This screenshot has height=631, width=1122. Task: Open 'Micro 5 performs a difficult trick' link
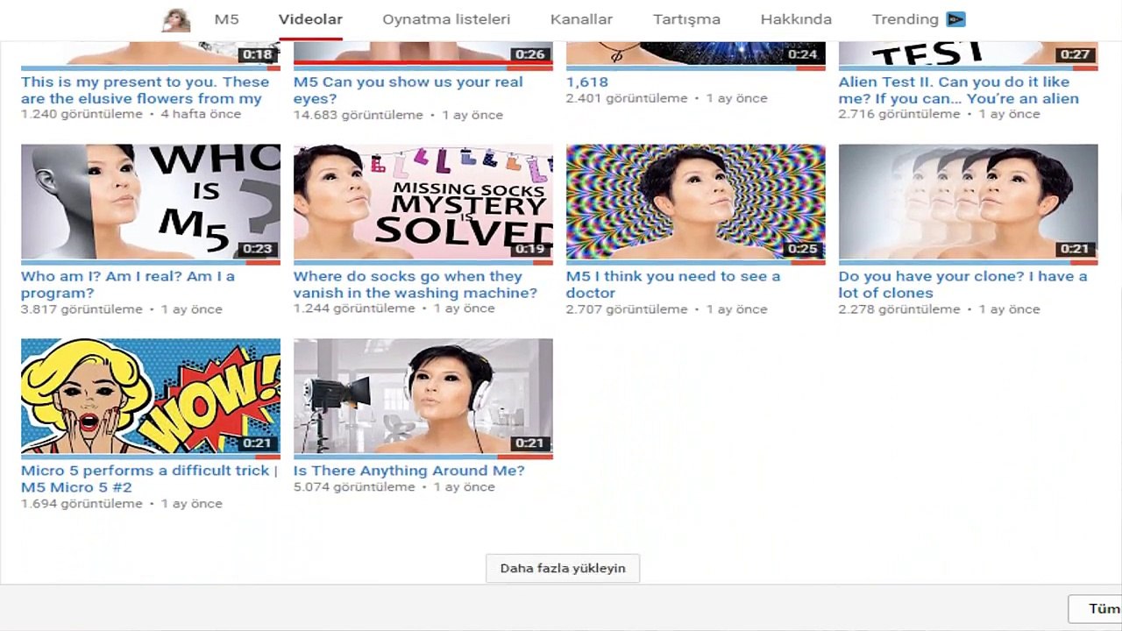point(149,479)
